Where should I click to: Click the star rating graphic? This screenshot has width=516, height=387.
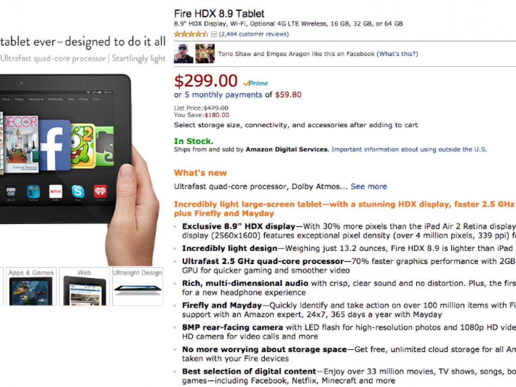(x=192, y=34)
